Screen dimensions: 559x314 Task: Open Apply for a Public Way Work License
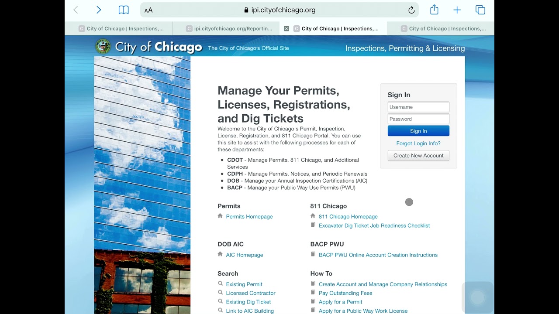click(363, 311)
